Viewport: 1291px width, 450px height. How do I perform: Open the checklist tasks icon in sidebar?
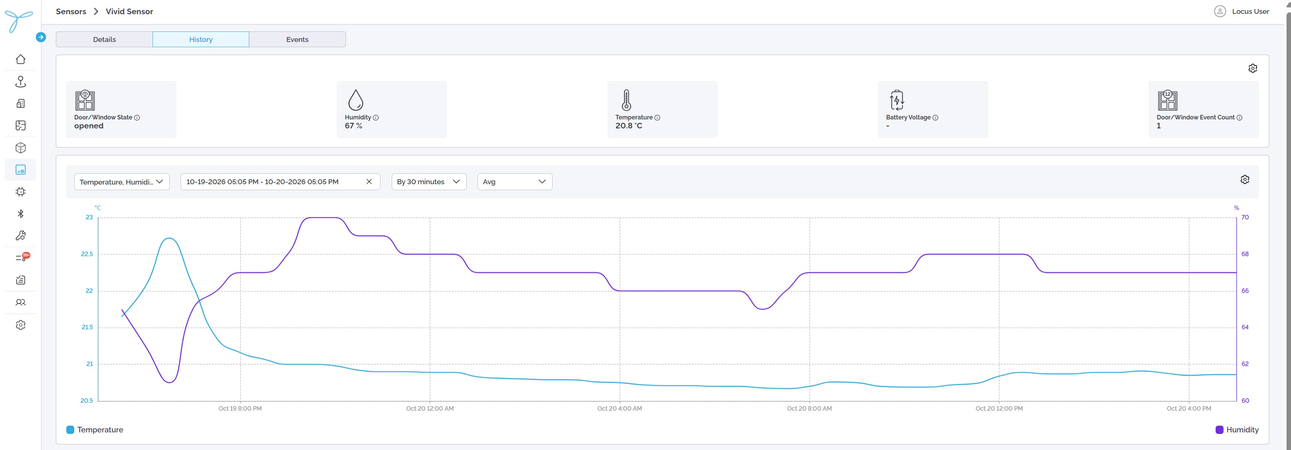pyautogui.click(x=21, y=280)
